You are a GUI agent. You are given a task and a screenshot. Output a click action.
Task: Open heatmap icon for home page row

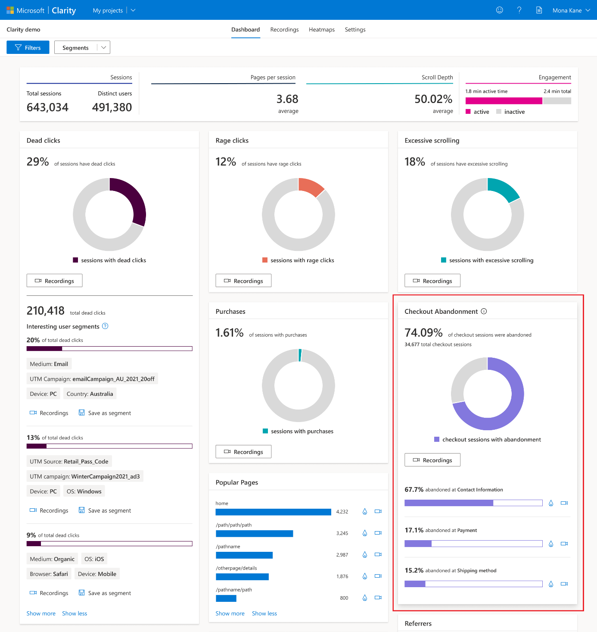(365, 511)
